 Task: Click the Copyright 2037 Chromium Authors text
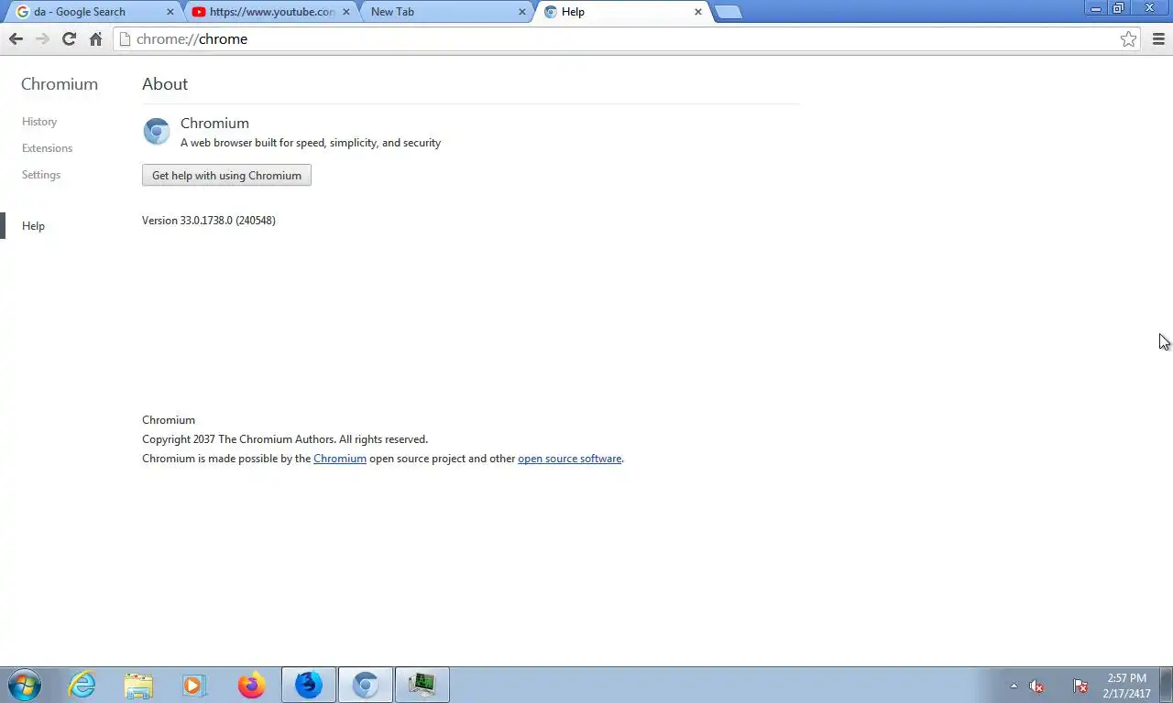[285, 439]
